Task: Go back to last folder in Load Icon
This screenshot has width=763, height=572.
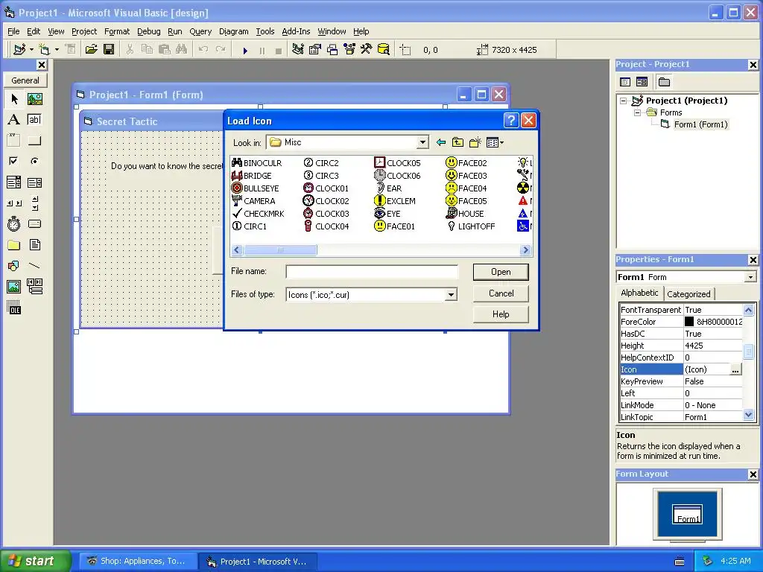Action: pyautogui.click(x=441, y=142)
